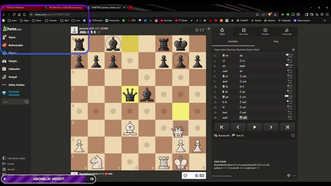Select the white rook on f1

click(x=164, y=162)
